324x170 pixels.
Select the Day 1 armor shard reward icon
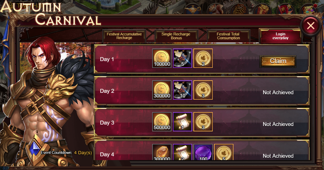tap(183, 58)
